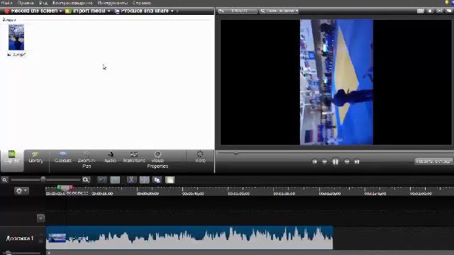Open the Clip Bin tab
Screen dimensions: 454x255
click(x=12, y=160)
